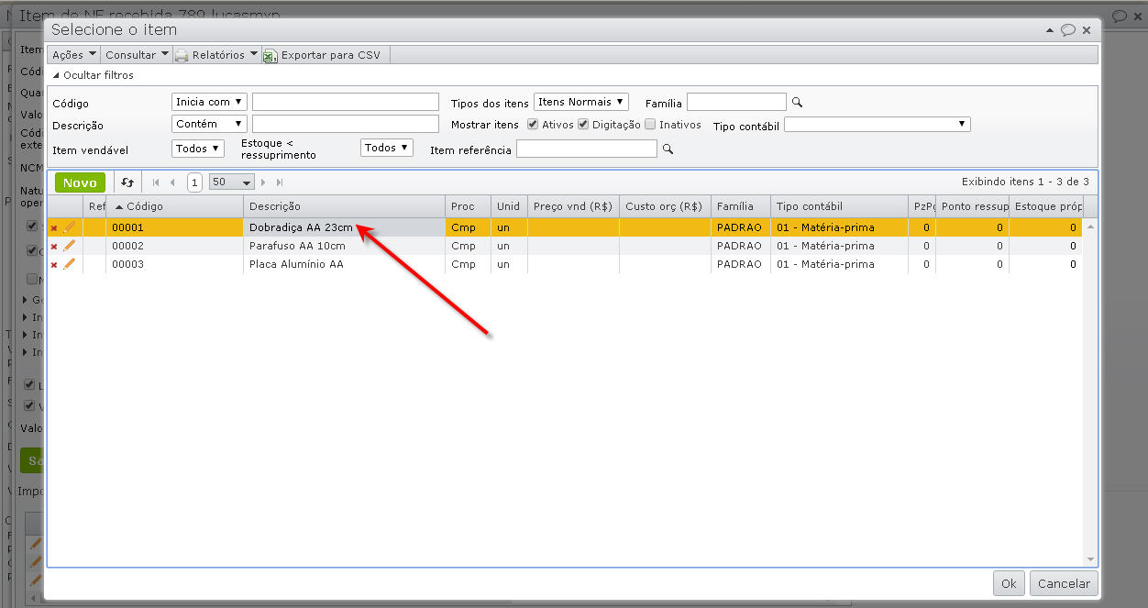Open the Tipos dos itens dropdown
The width and height of the screenshot is (1148, 608).
[581, 102]
